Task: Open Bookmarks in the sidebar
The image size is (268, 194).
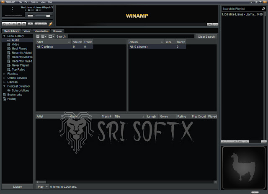Action: [15, 95]
